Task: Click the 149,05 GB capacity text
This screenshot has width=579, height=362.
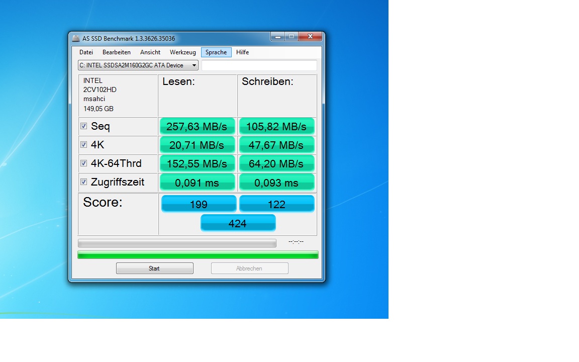Action: pos(98,109)
